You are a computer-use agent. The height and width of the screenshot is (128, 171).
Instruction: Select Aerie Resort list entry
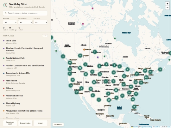[25, 82]
